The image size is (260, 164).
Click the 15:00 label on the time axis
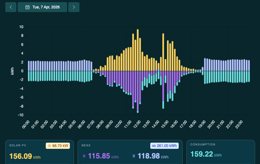(x=165, y=124)
